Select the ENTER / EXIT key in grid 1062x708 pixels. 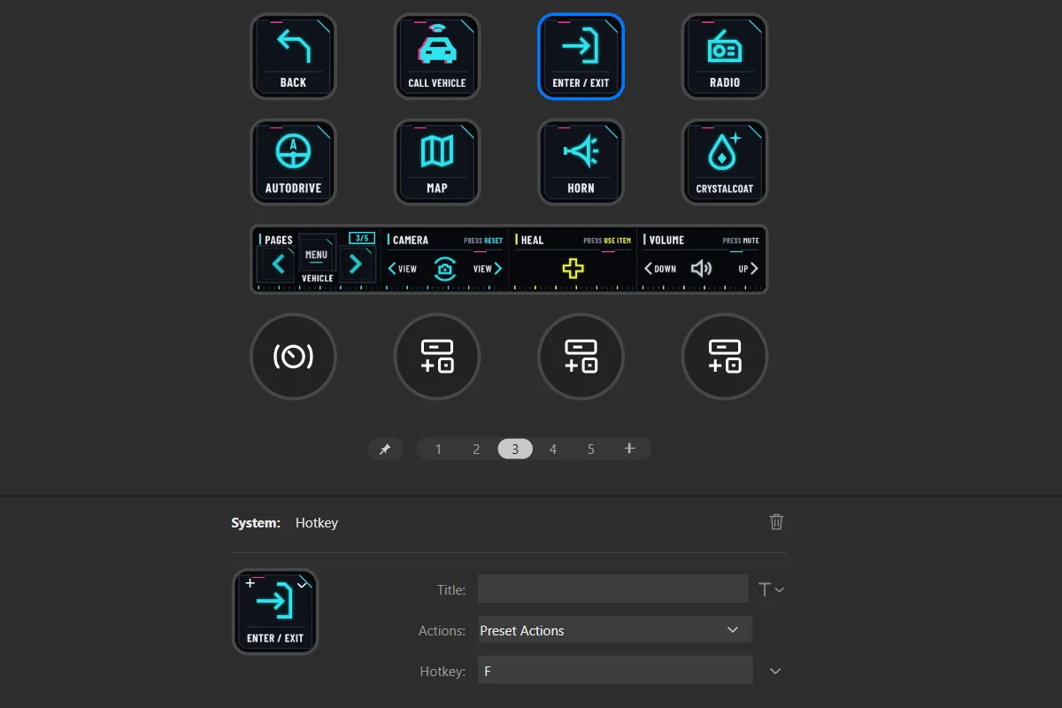click(581, 56)
